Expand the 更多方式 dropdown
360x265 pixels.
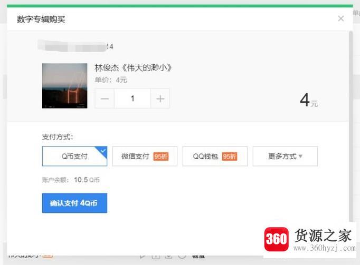pyautogui.click(x=286, y=156)
